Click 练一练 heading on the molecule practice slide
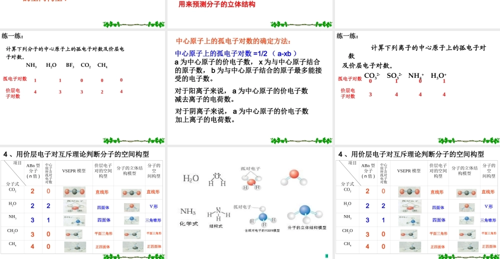The height and width of the screenshot is (259, 500). (12, 36)
